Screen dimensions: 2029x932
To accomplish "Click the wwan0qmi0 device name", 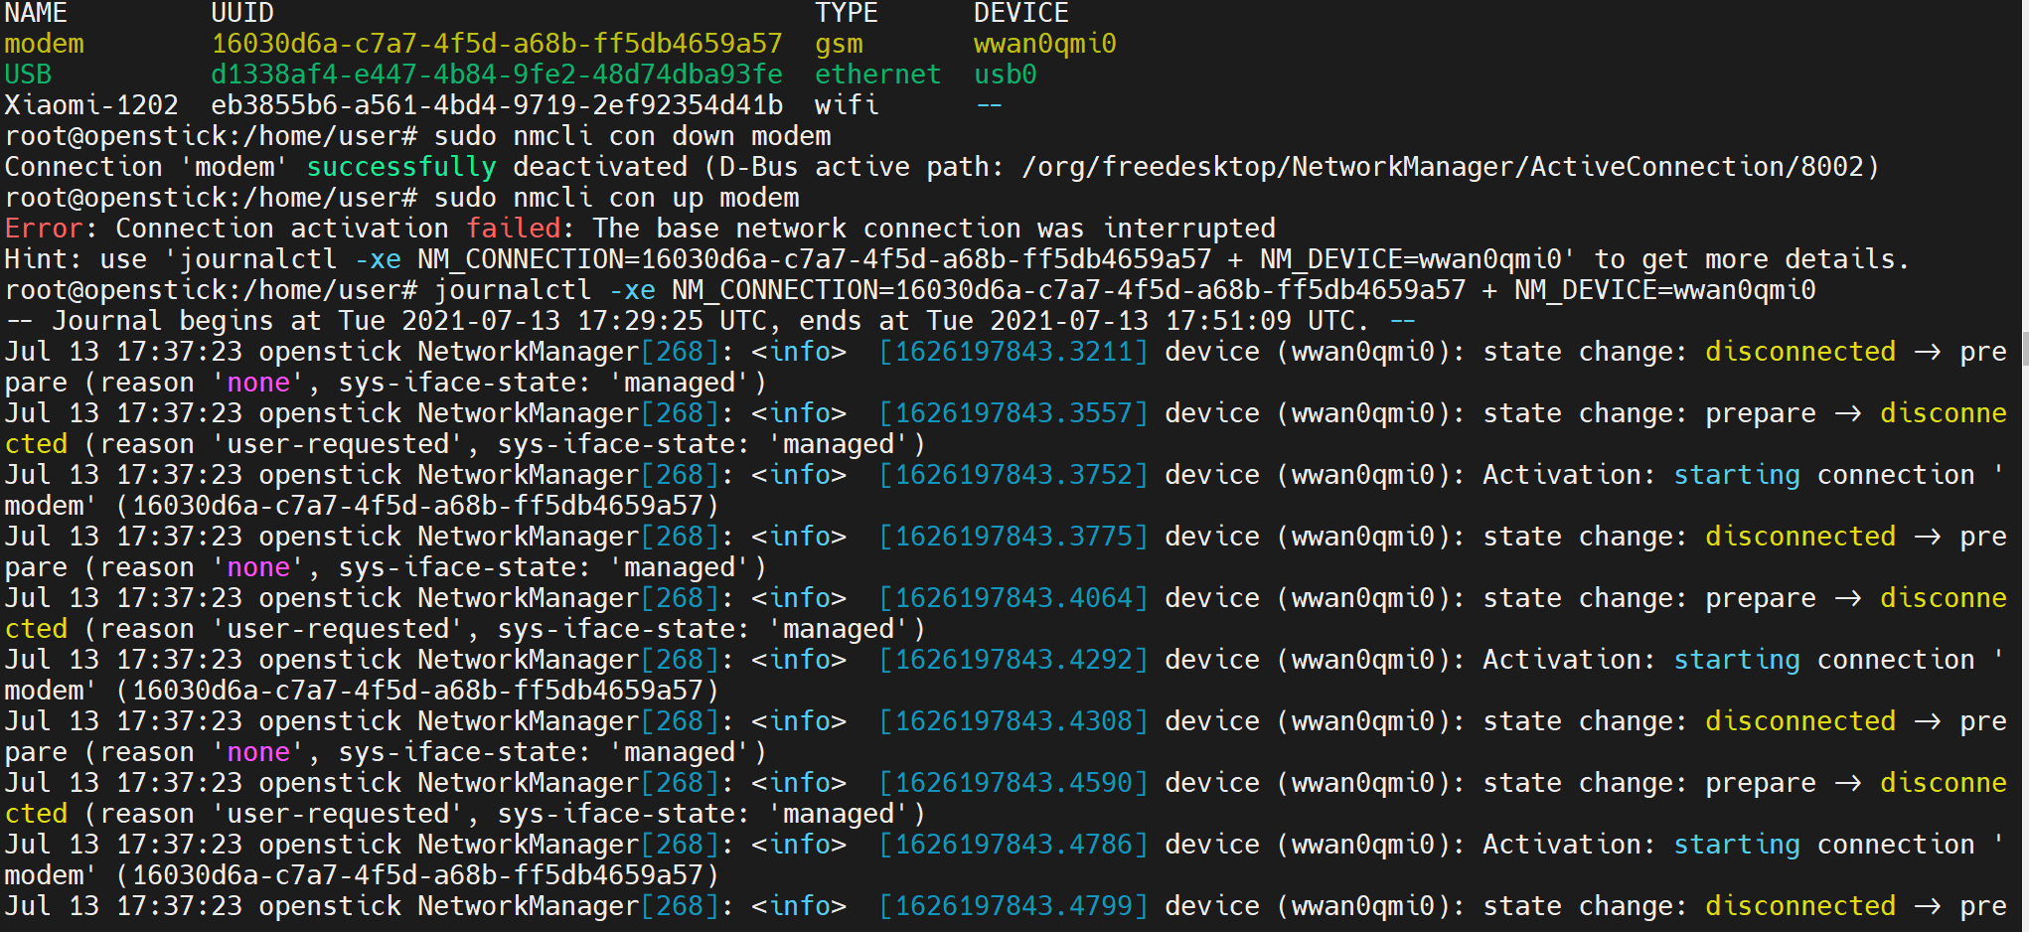I will pos(1044,44).
